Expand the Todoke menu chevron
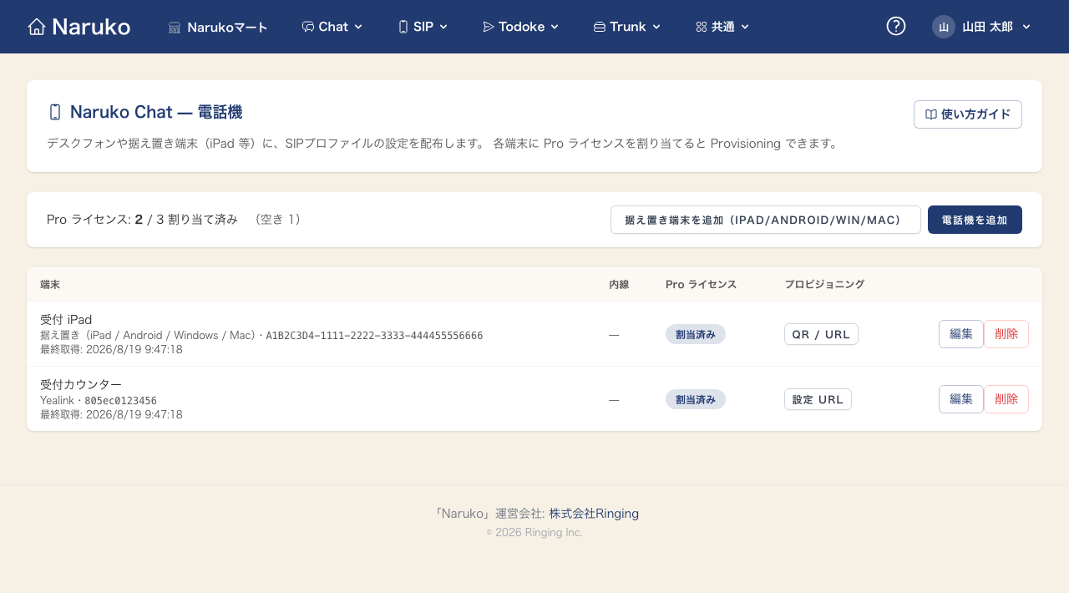This screenshot has height=593, width=1069. (x=555, y=27)
